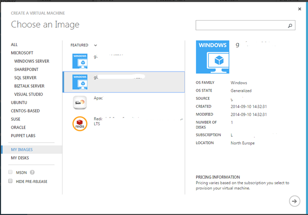The image size is (308, 215).
Task: Open the MY DISKS category
Action: pyautogui.click(x=20, y=158)
